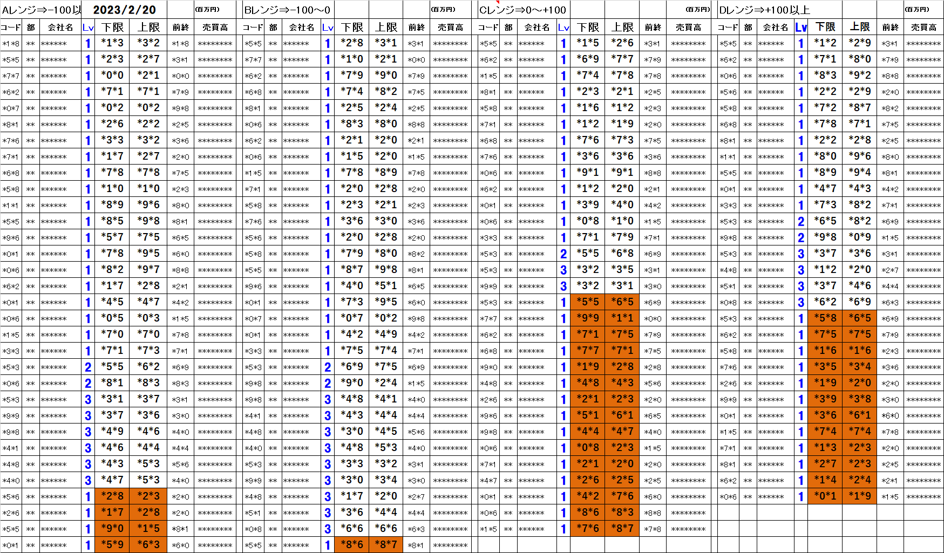Select Lv 2 cell beside *6*5 下限 in D range
944x553 pixels.
(801, 221)
